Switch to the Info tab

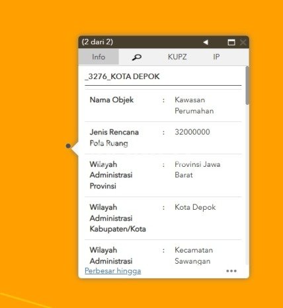[99, 57]
